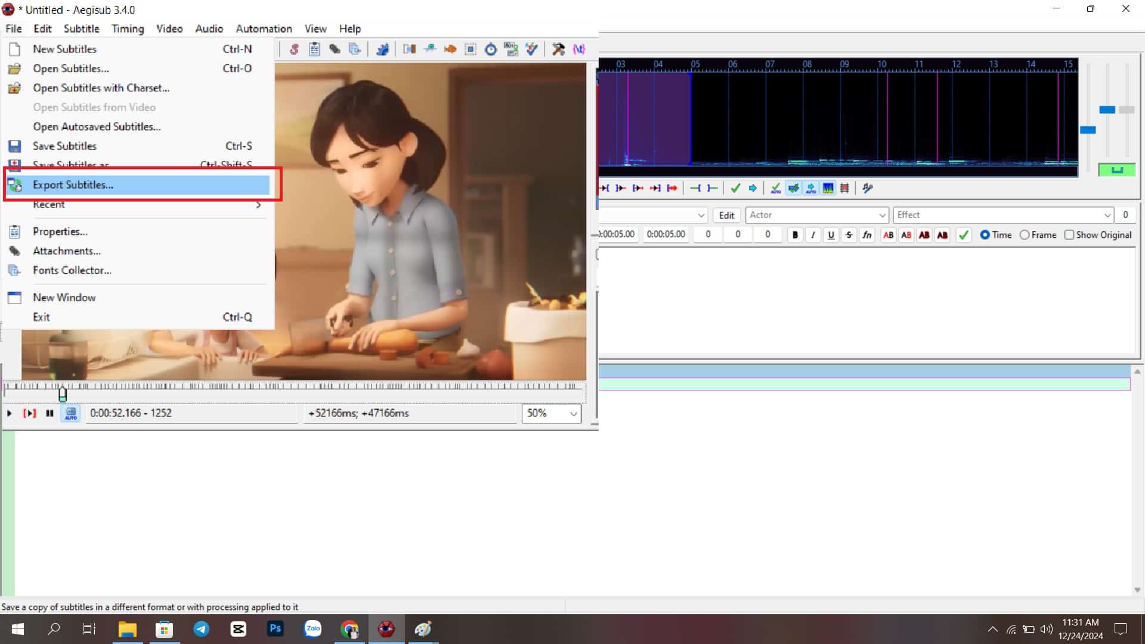Apply strikeout with the S button

click(x=849, y=235)
